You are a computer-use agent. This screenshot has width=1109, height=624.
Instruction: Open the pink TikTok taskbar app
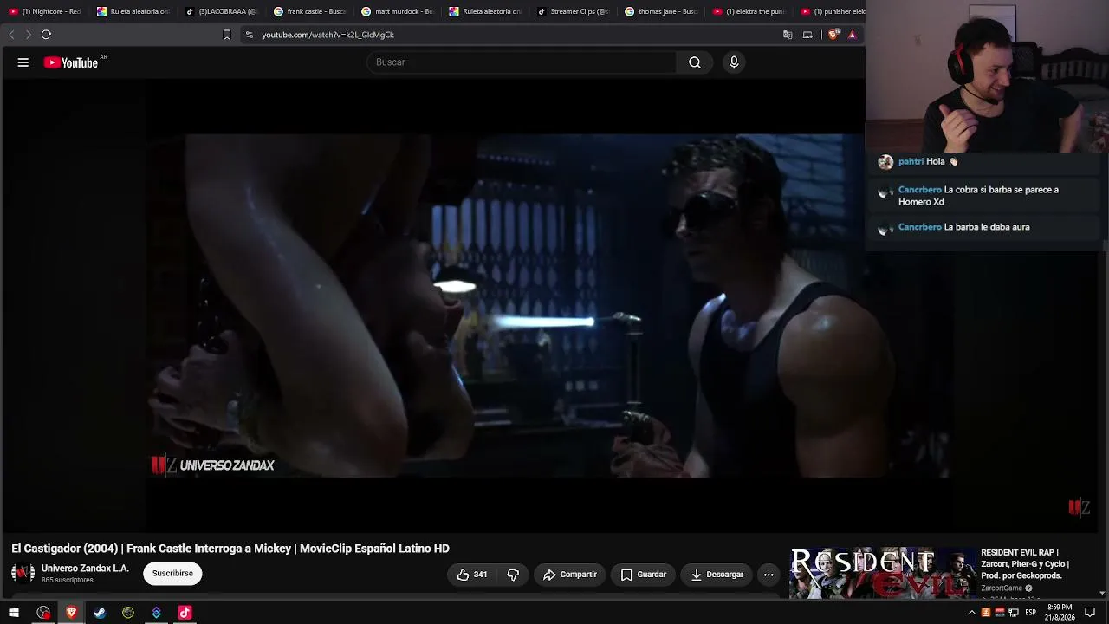click(185, 613)
